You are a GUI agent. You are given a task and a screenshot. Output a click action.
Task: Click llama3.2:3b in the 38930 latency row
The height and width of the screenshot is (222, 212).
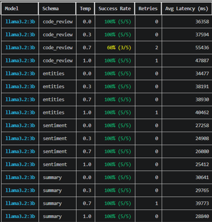pos(20,100)
